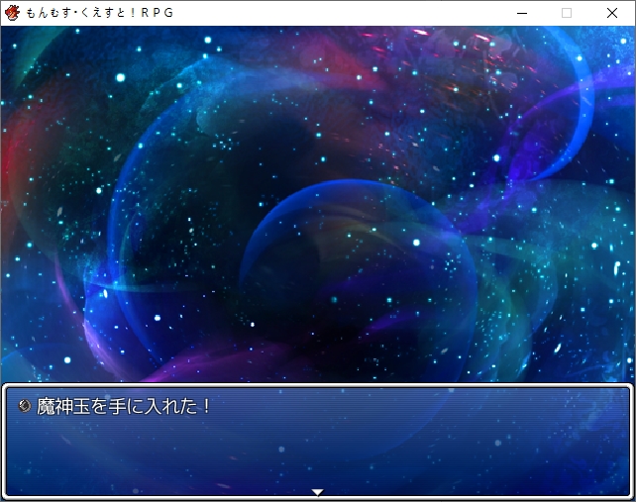Close the game window

pyautogui.click(x=612, y=13)
